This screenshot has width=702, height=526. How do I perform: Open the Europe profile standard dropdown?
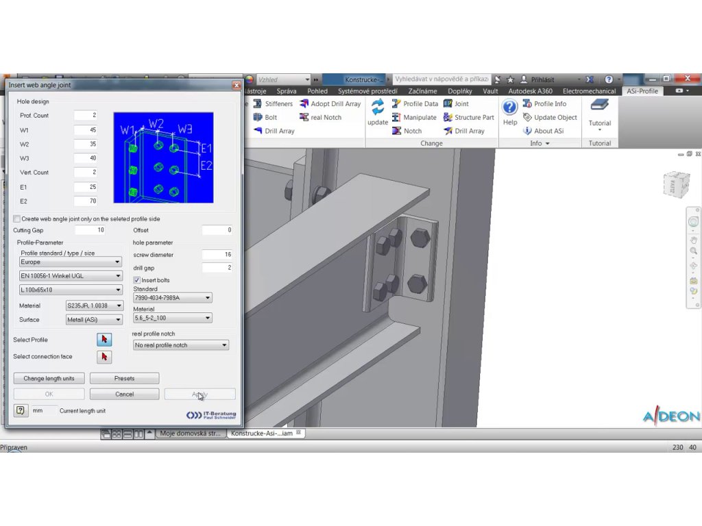coord(71,262)
